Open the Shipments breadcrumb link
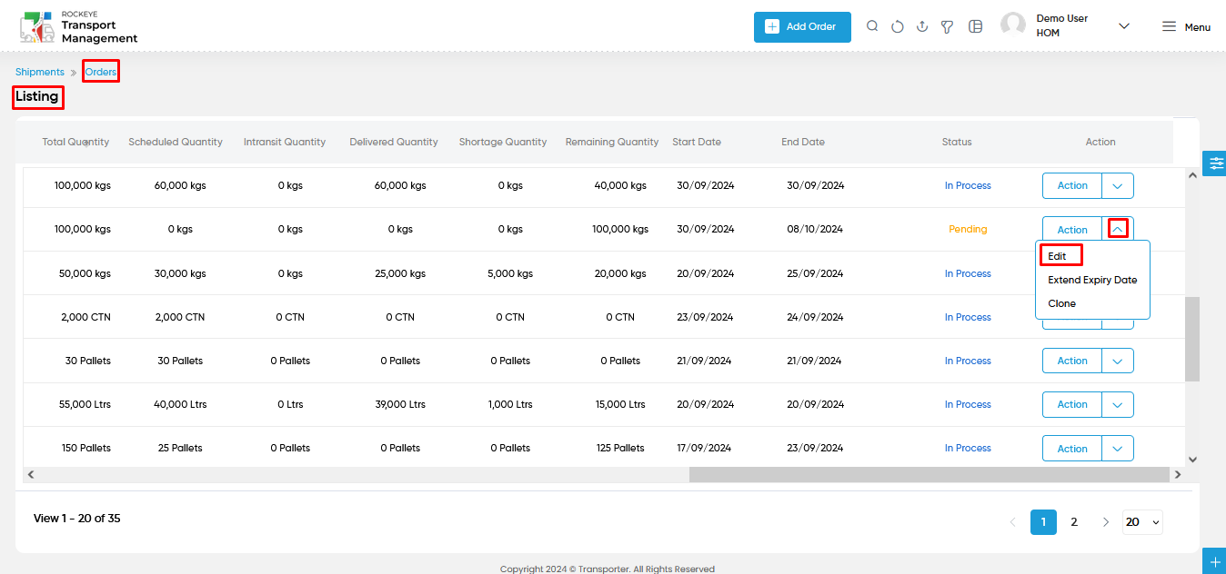The image size is (1226, 574). (x=40, y=72)
